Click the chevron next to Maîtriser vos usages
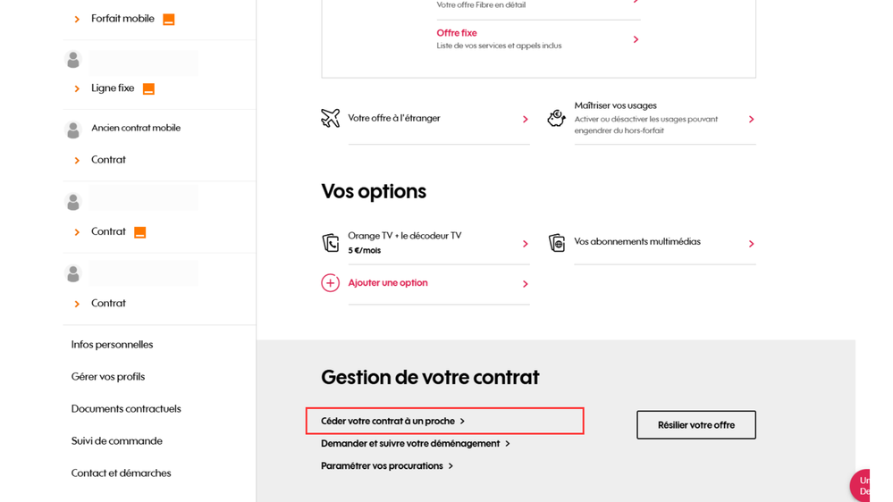The image size is (893, 502). 751,119
